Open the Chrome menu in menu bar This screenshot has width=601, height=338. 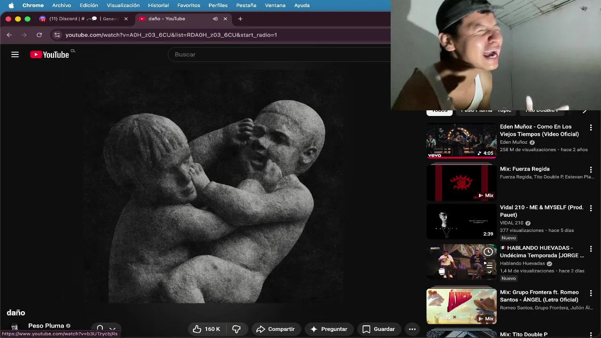coord(33,5)
